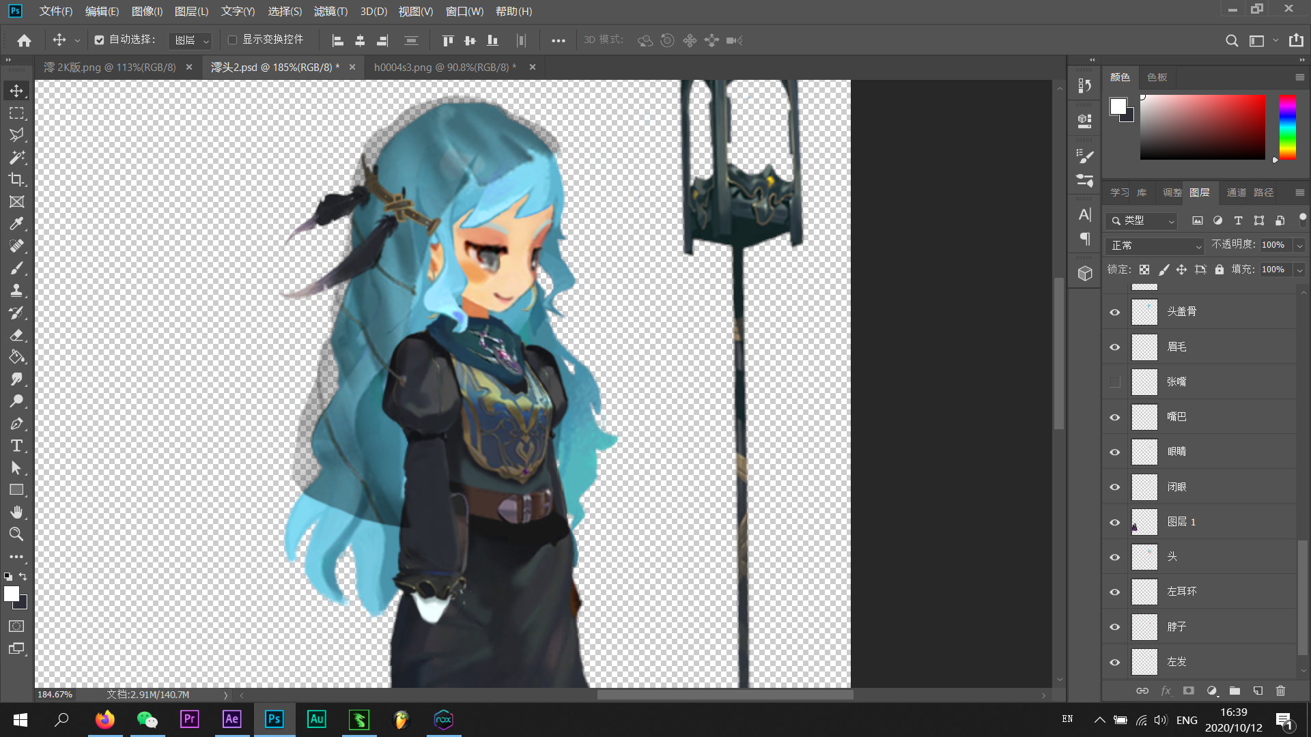Select the History Brush tool
Viewport: 1311px width, 737px height.
pos(16,313)
